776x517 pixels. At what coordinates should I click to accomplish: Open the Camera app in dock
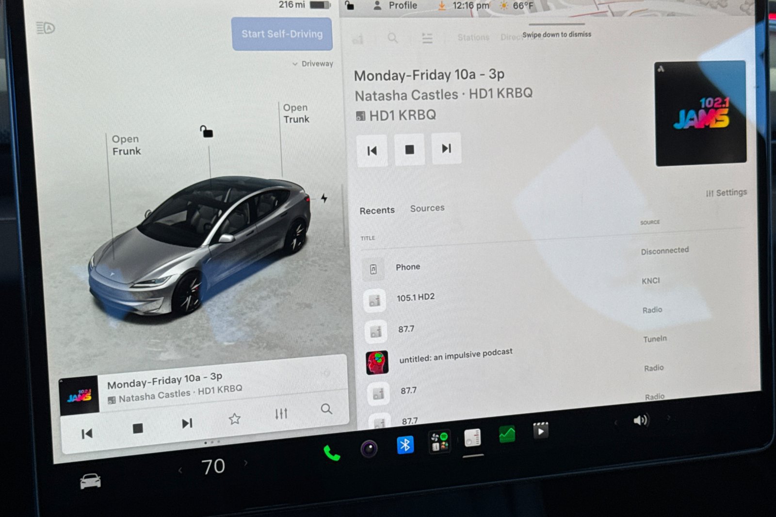(x=369, y=449)
